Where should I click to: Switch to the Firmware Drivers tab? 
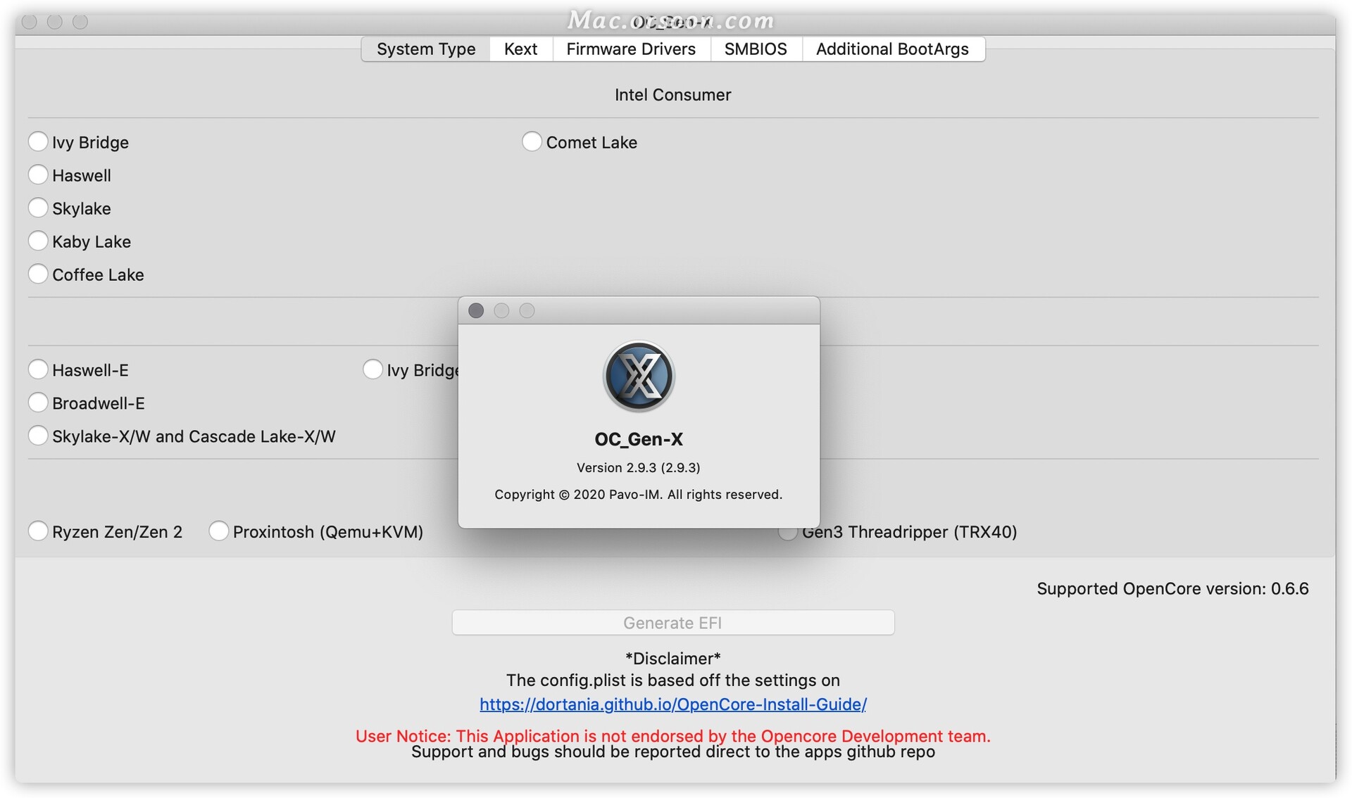click(631, 49)
